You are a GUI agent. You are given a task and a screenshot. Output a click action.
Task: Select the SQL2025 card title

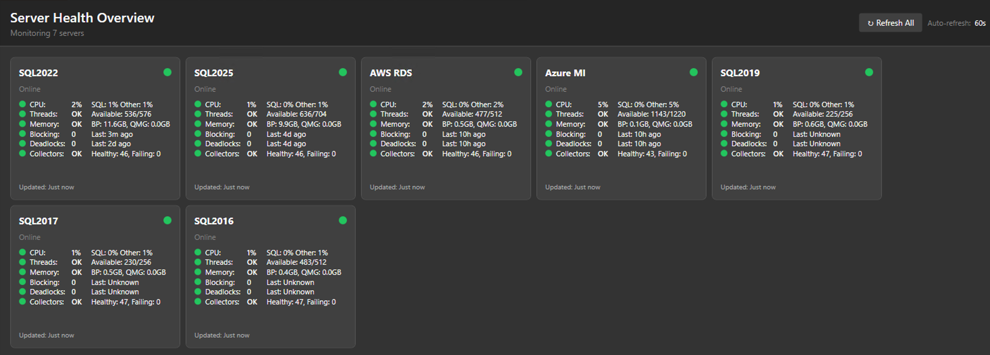point(214,72)
